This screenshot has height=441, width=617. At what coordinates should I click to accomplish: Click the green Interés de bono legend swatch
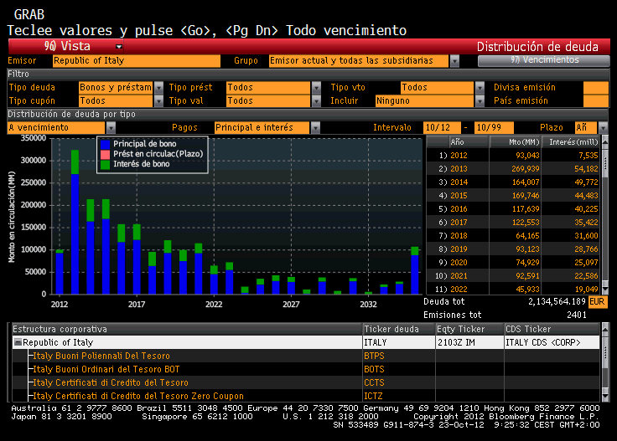105,164
